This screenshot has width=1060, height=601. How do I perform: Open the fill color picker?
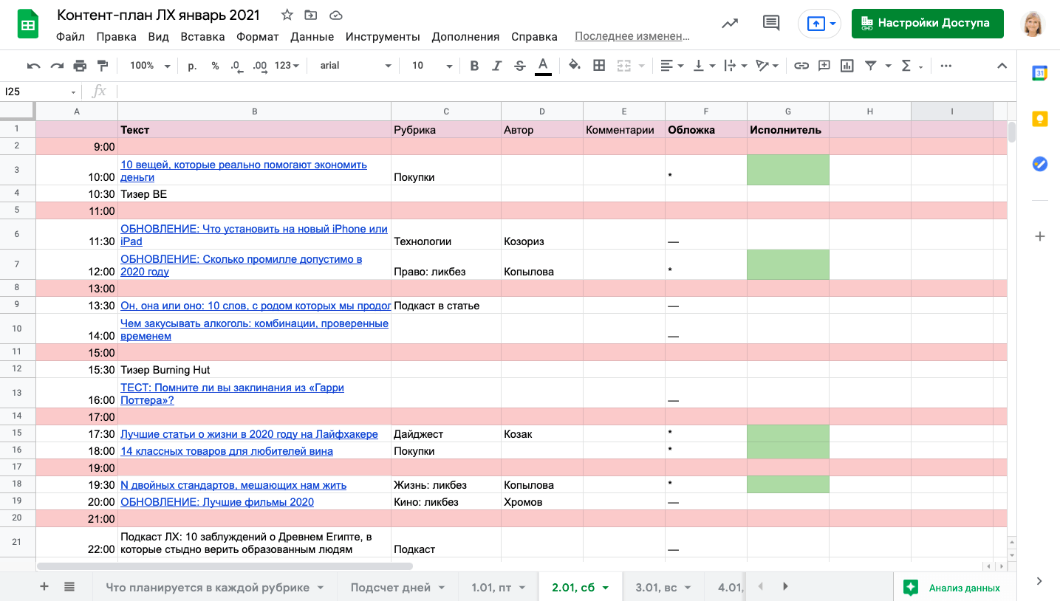tap(574, 66)
